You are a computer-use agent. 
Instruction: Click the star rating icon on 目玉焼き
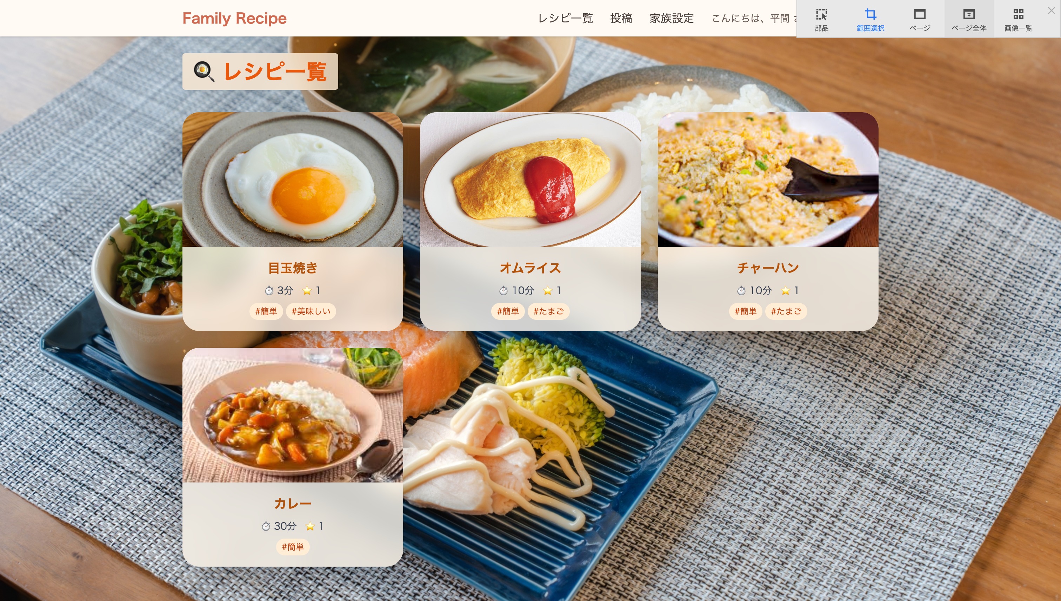(306, 291)
